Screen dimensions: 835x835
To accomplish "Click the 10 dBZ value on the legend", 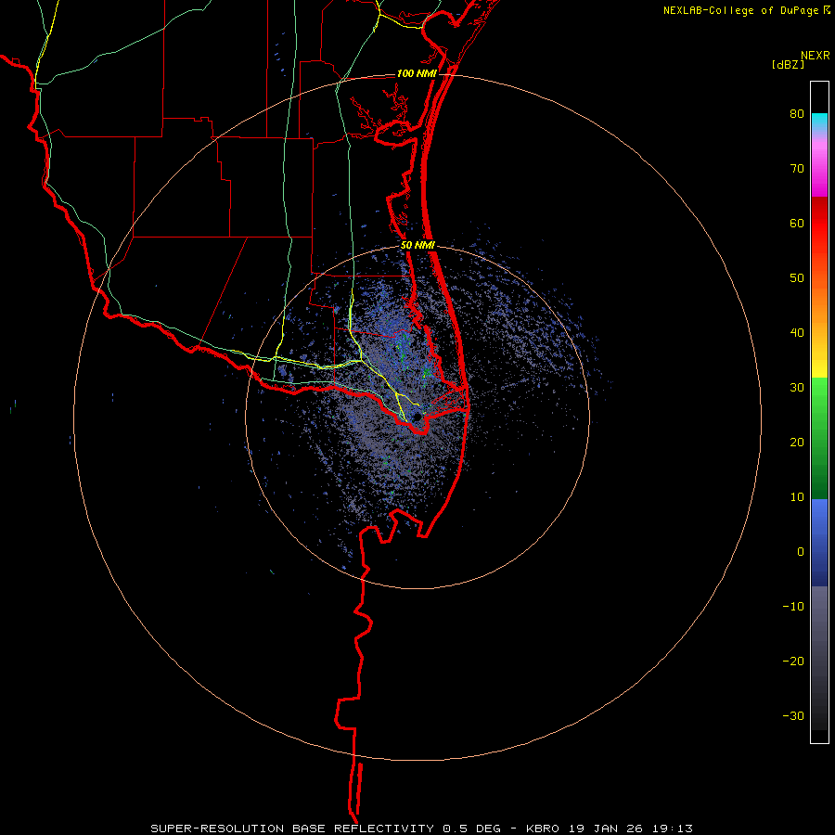I will pos(797,497).
